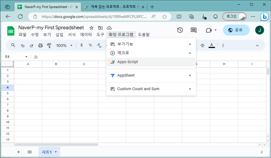Redo the last action

coord(32,45)
